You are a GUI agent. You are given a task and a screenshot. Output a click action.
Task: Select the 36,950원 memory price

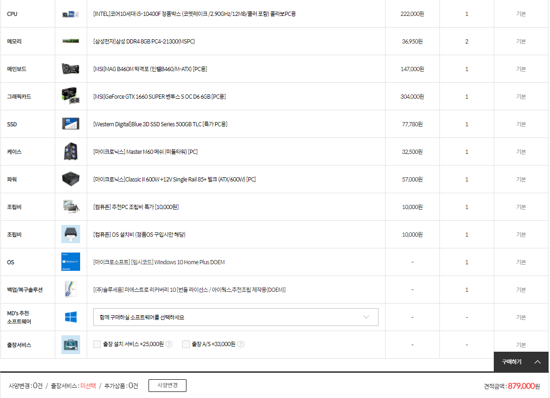(x=412, y=41)
